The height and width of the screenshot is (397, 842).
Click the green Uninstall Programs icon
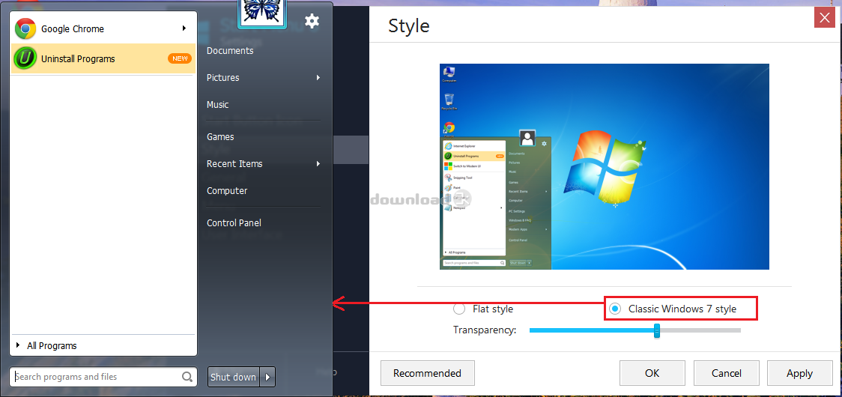point(25,58)
